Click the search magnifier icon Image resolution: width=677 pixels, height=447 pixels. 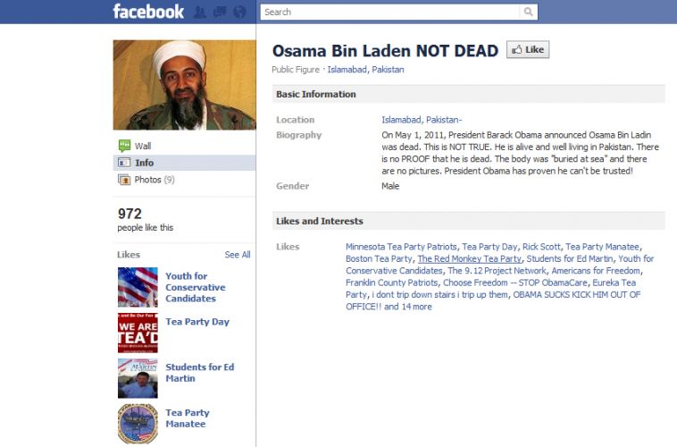529,12
